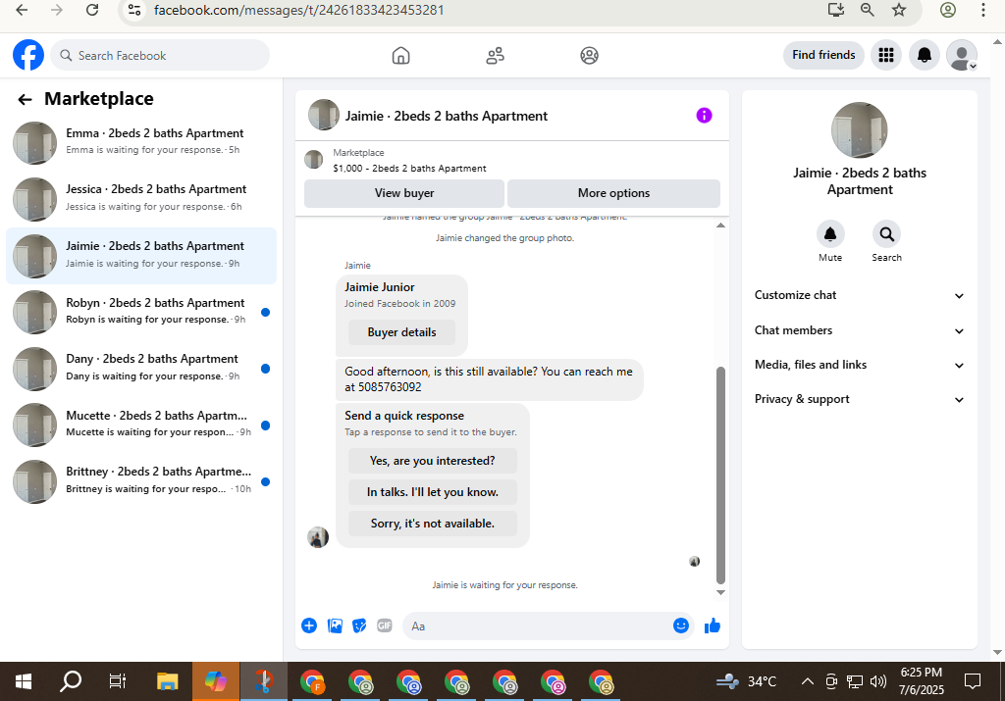This screenshot has height=701, width=1005.
Task: Click the Search Facebook field
Action: coord(160,56)
